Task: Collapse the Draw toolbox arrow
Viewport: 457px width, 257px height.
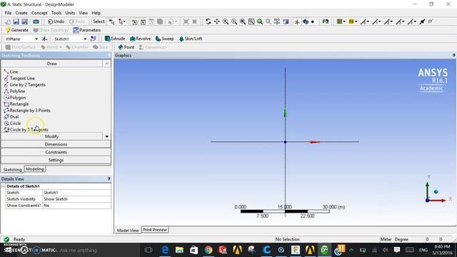Action: point(106,64)
